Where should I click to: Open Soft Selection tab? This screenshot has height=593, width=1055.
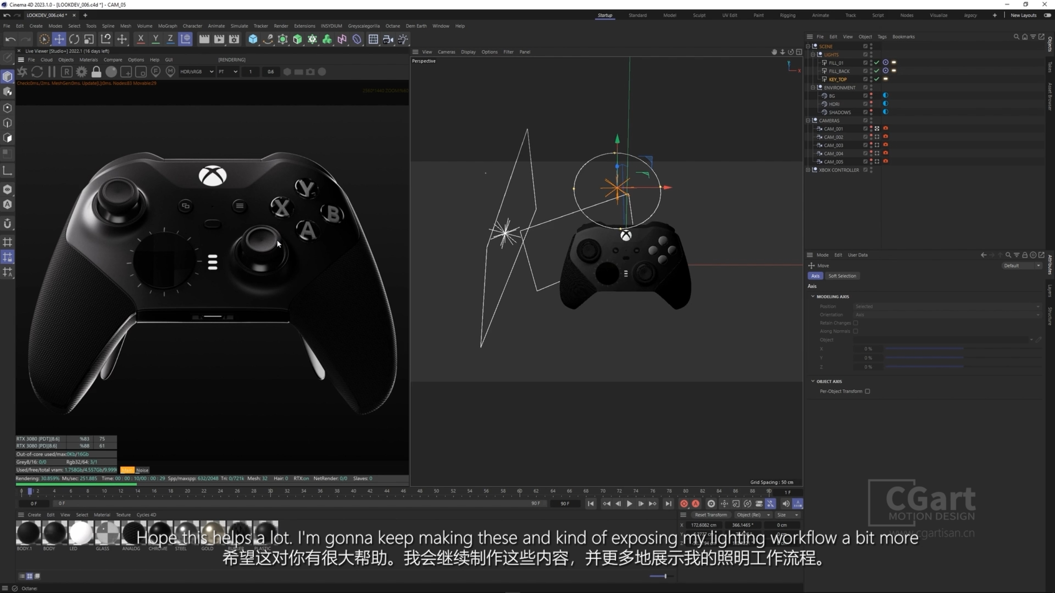coord(842,276)
